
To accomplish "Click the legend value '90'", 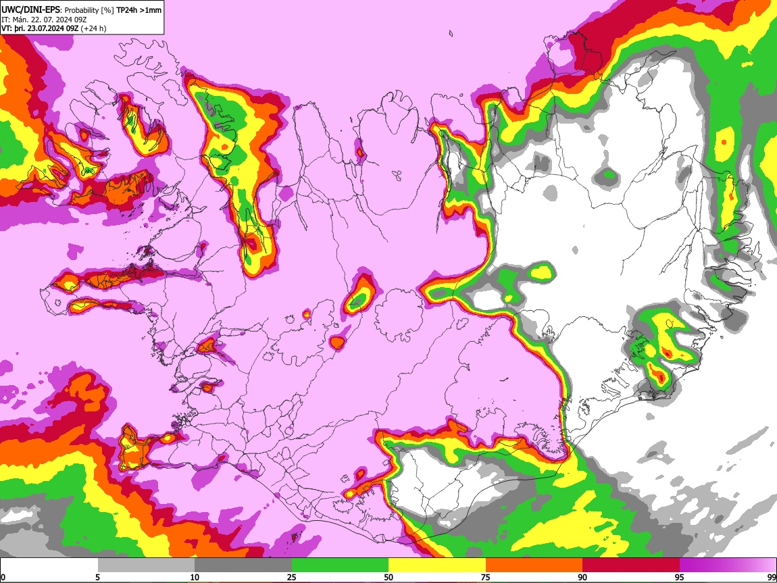I will (x=582, y=577).
